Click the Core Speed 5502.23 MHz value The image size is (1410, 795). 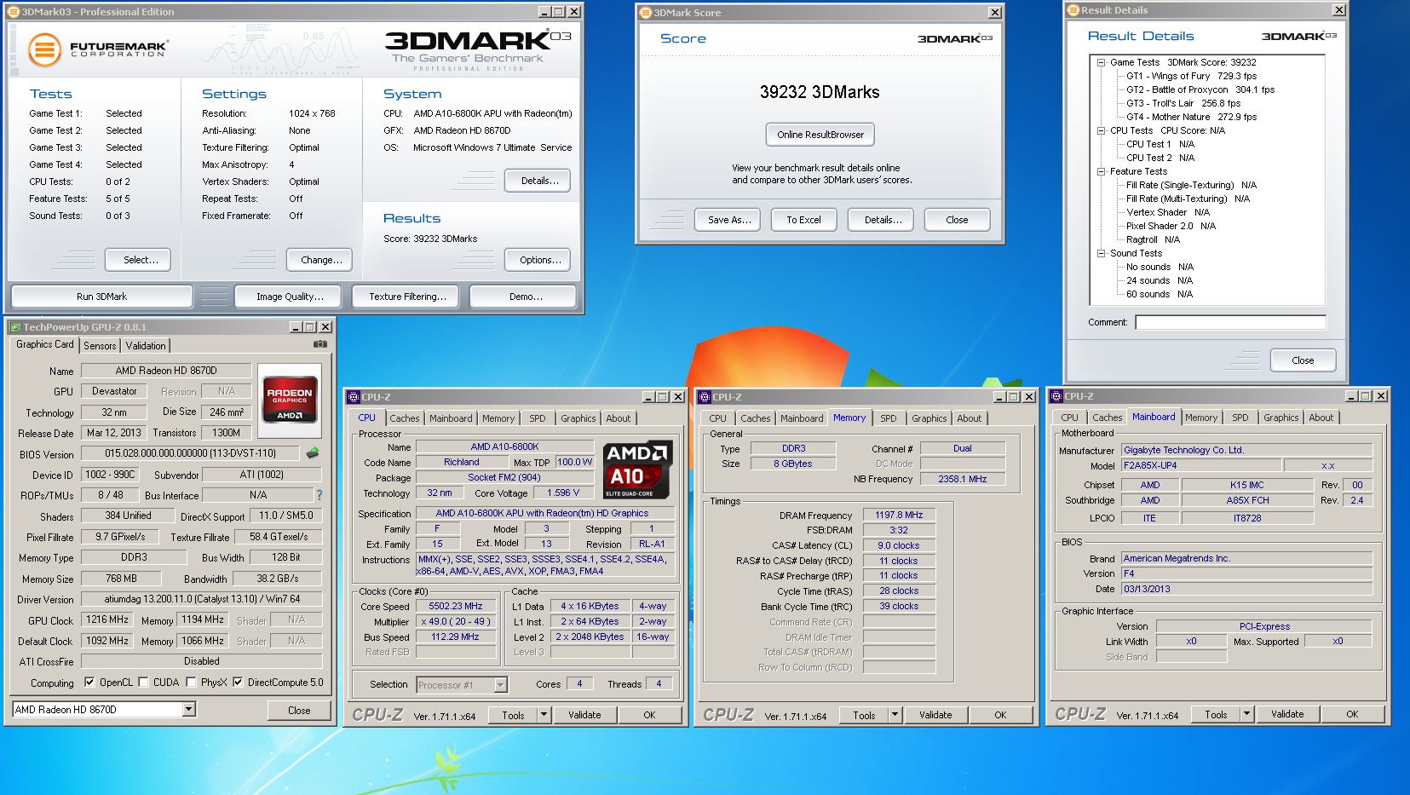pyautogui.click(x=456, y=607)
